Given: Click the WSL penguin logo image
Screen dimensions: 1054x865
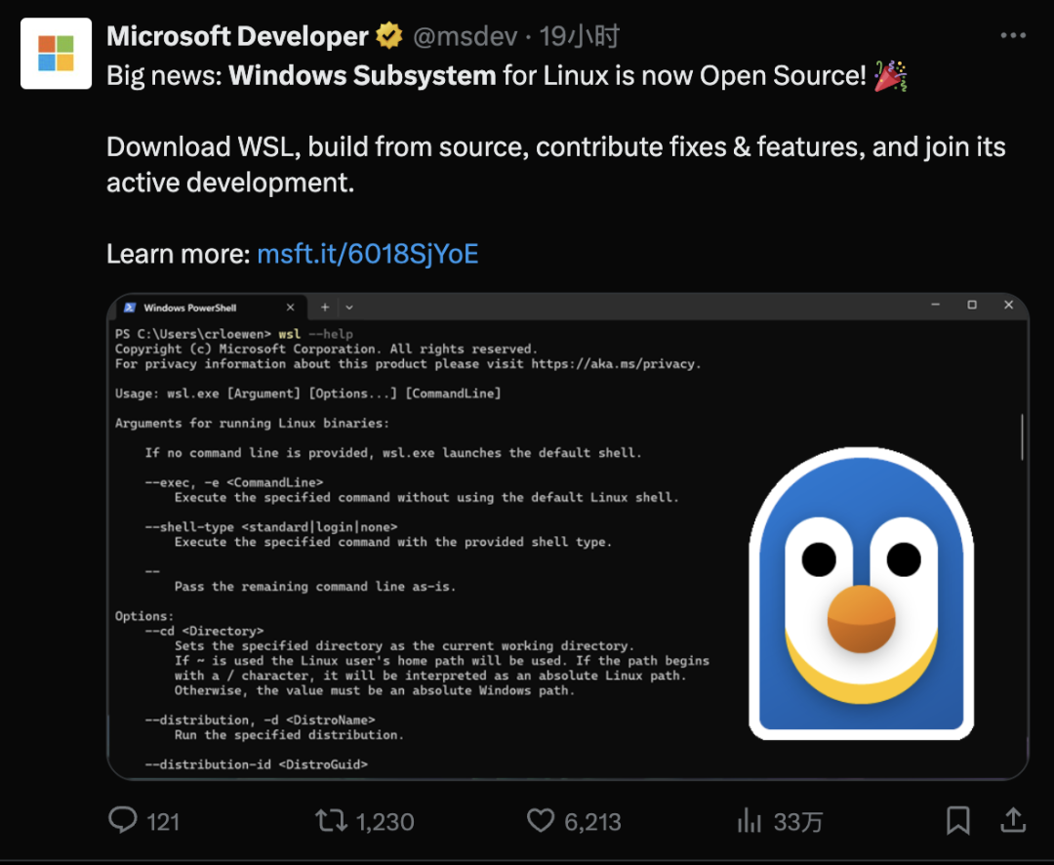Looking at the screenshot, I should 862,594.
